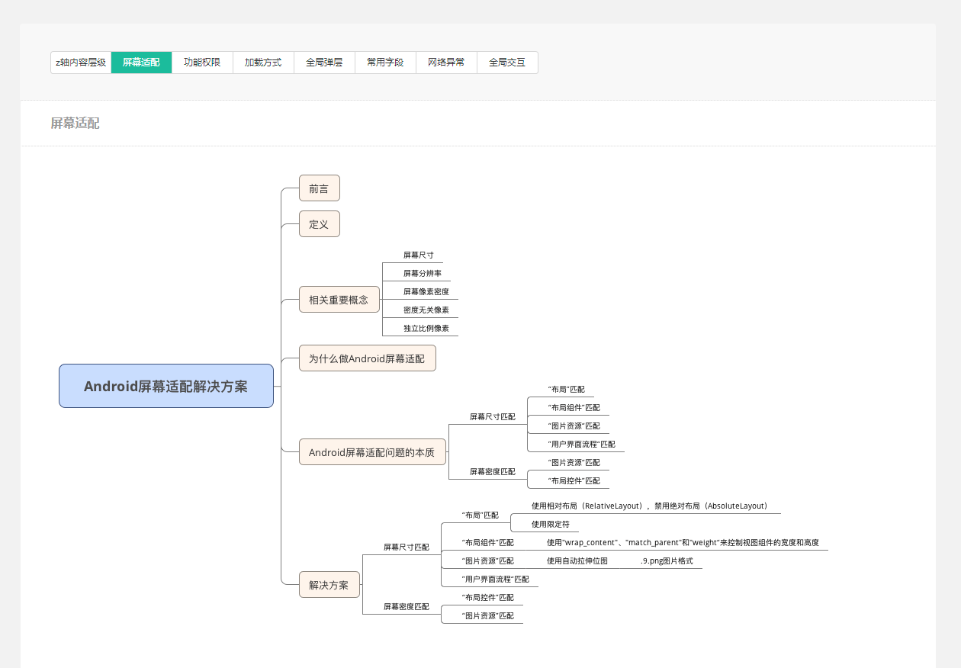Viewport: 961px width, 668px height.
Task: Select the central Android屏幕适配解决方案 node
Action: (166, 386)
